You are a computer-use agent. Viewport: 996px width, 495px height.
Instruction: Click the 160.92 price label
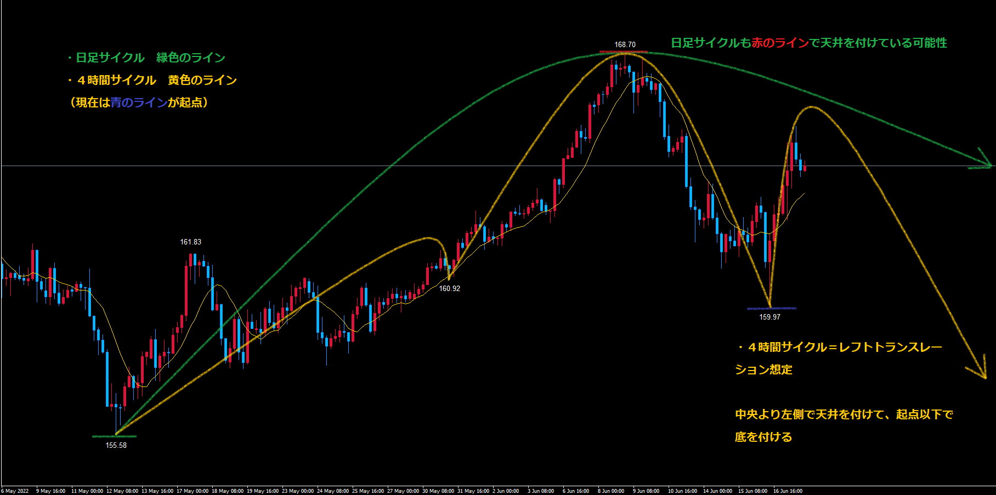click(449, 288)
